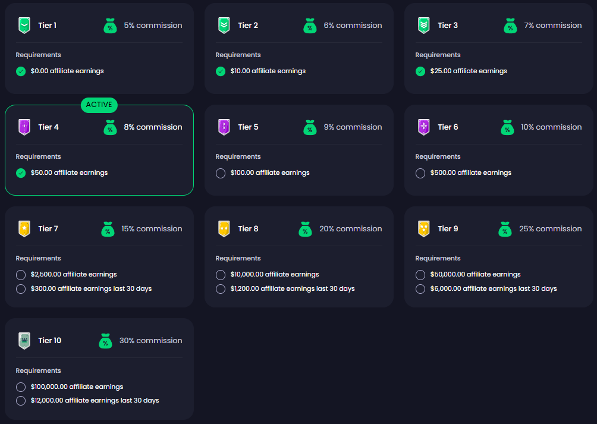Click the green checkmark for $50.00 affiliate earnings
The image size is (597, 424).
pos(21,173)
